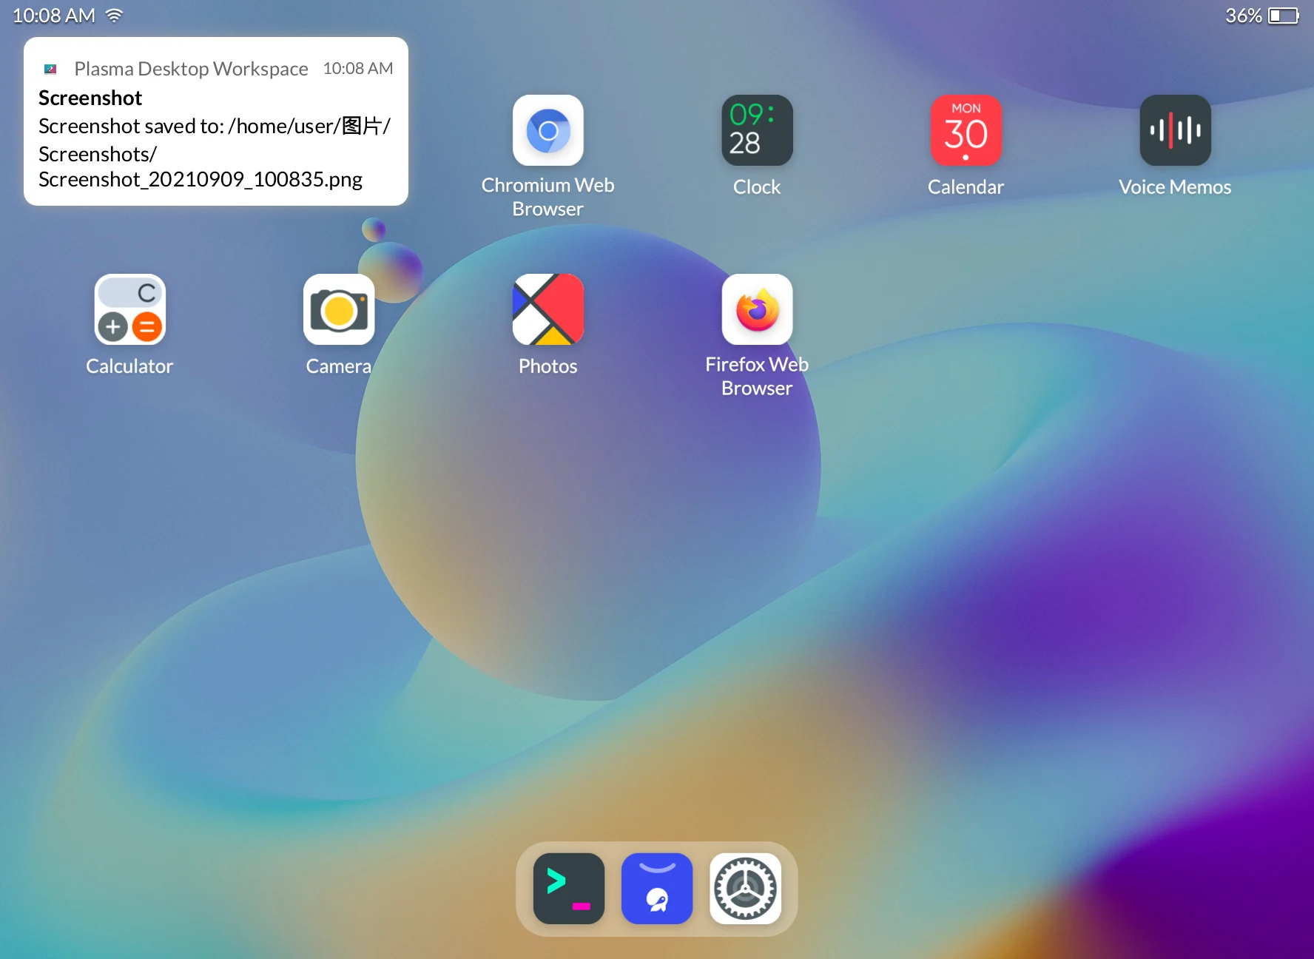Tap the 10:08 AM status bar clock
The height and width of the screenshot is (959, 1314).
pos(54,16)
